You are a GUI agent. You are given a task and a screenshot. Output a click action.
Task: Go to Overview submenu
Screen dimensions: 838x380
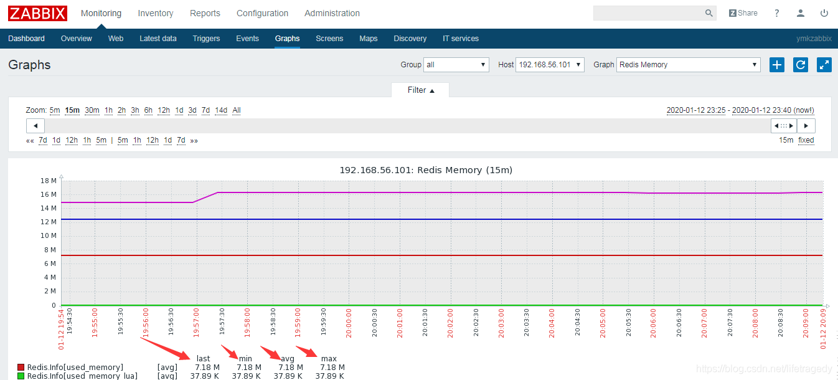[x=77, y=39]
